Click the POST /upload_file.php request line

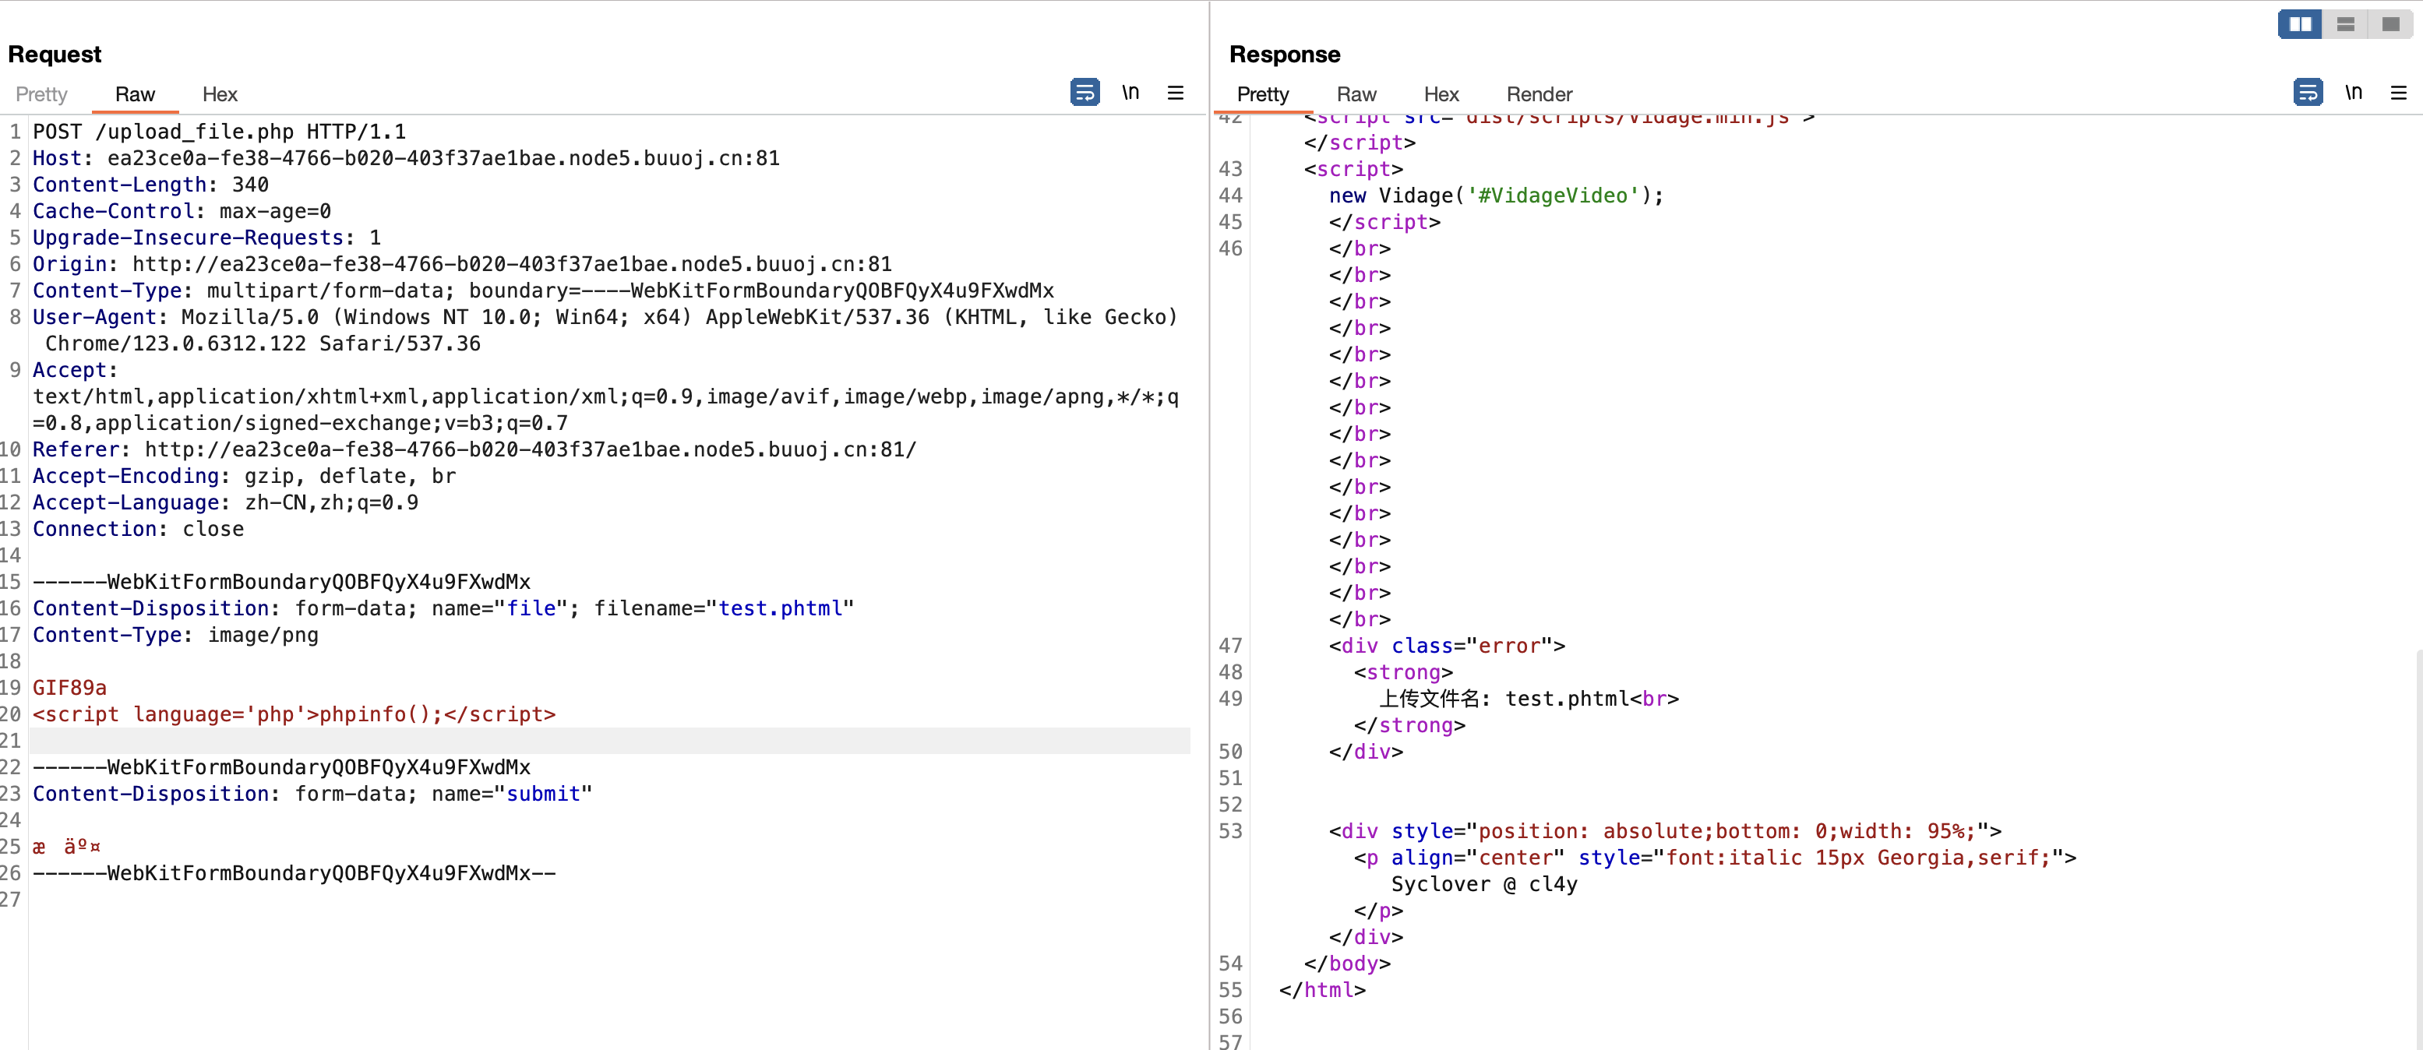click(x=219, y=132)
